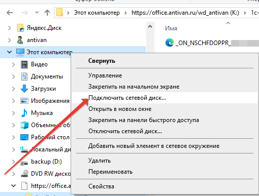This screenshot has height=196, width=259.
Task: Click the forward navigation arrow
Action: [25, 13]
